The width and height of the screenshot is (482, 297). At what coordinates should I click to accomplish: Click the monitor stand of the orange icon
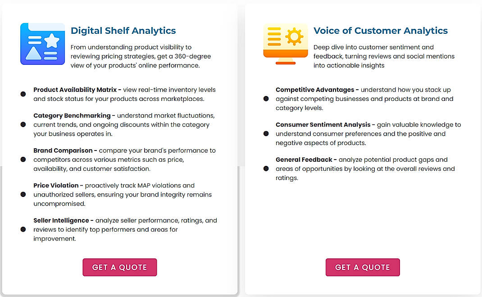(x=286, y=62)
